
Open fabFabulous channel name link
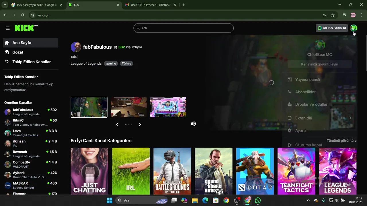click(x=97, y=47)
